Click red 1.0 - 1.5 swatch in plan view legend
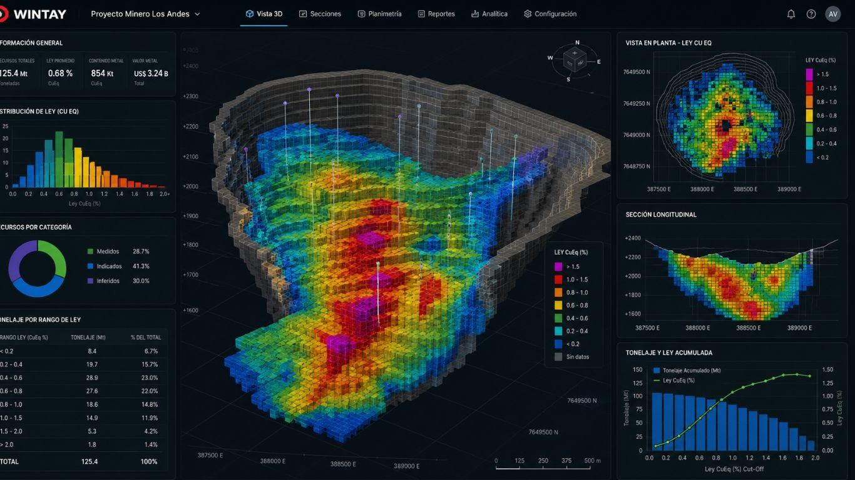This screenshot has width=855, height=480. 809,88
